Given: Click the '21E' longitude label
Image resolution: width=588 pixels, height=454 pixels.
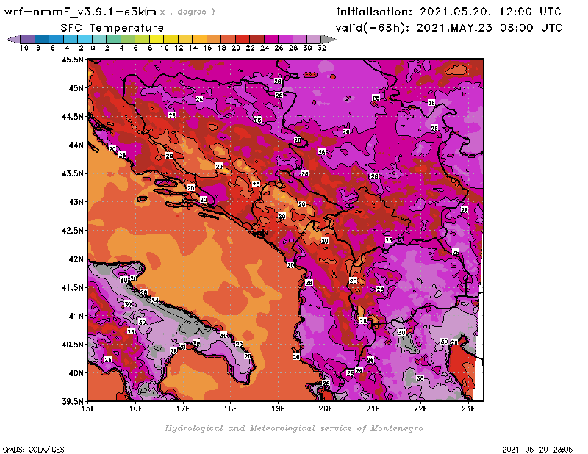Looking at the screenshot, I should [x=373, y=408].
